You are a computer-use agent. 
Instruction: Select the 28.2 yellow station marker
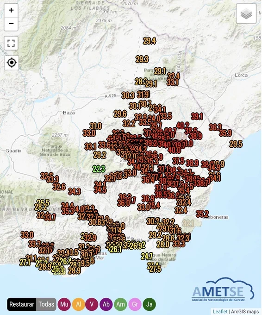click(41, 207)
